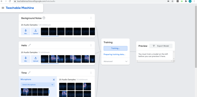The width and height of the screenshot is (197, 97).
Task: Record with Mic in Background Noise class
Action: [26, 31]
